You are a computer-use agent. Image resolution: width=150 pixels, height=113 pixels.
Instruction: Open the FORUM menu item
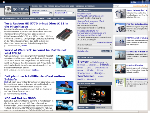click(x=51, y=6)
